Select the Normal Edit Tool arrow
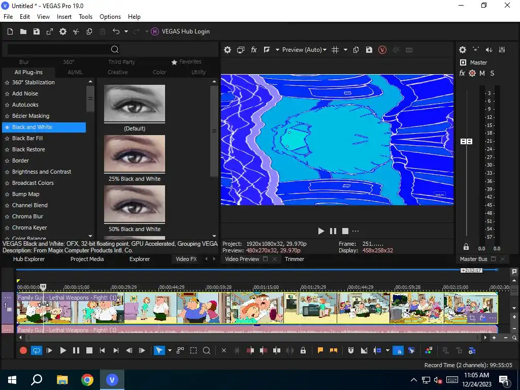 pyautogui.click(x=159, y=350)
